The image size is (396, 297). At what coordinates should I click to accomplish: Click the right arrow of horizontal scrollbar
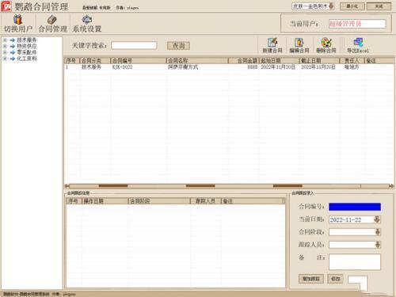click(391, 186)
